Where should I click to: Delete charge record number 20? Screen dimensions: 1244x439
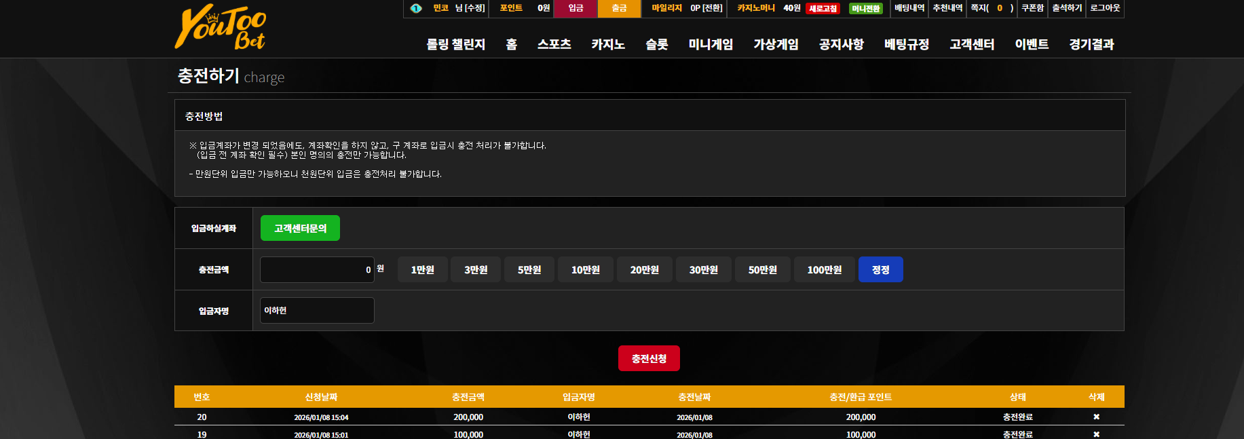[x=1096, y=417]
